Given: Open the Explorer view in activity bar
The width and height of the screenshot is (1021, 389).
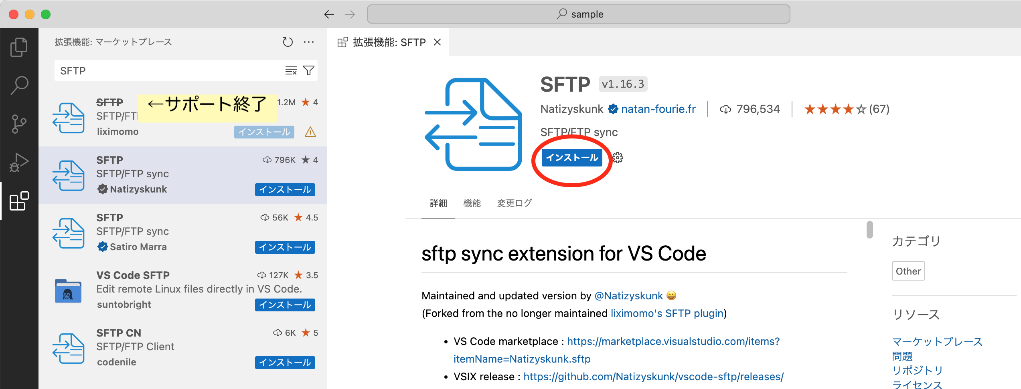Looking at the screenshot, I should [19, 47].
